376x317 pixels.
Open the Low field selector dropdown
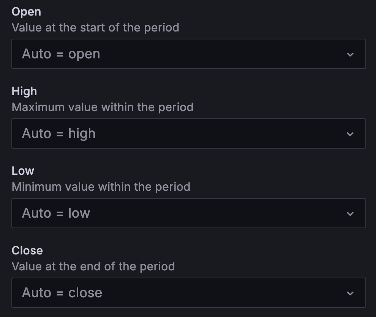coord(189,213)
